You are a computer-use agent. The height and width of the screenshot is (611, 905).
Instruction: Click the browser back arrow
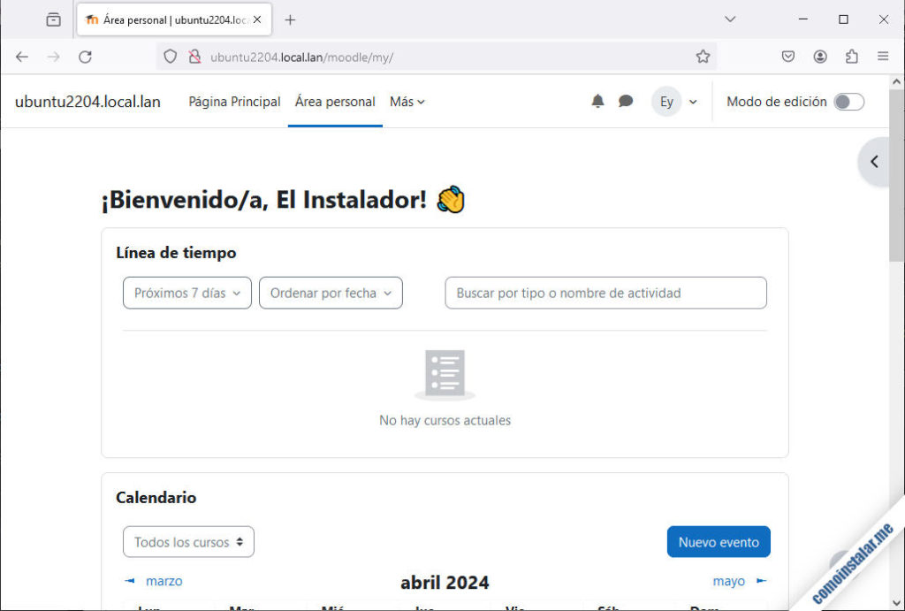[x=21, y=56]
